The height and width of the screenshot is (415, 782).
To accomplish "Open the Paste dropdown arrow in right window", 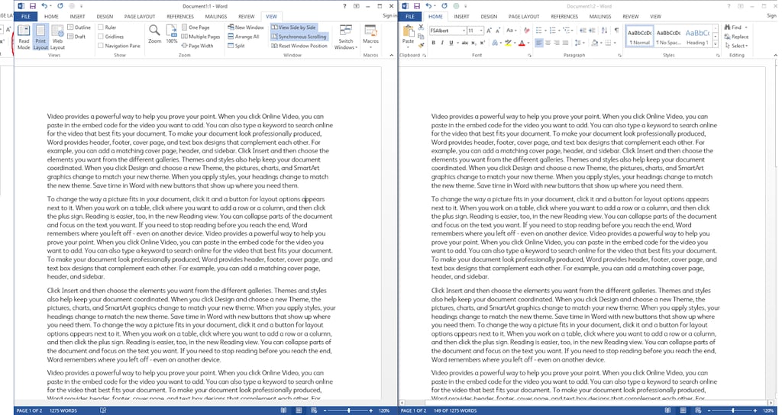I will 408,47.
